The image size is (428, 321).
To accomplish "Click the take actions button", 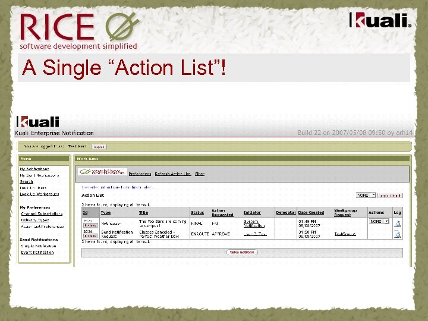I will (x=242, y=252).
